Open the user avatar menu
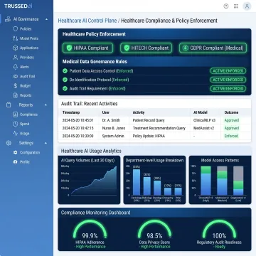 (x=247, y=6)
